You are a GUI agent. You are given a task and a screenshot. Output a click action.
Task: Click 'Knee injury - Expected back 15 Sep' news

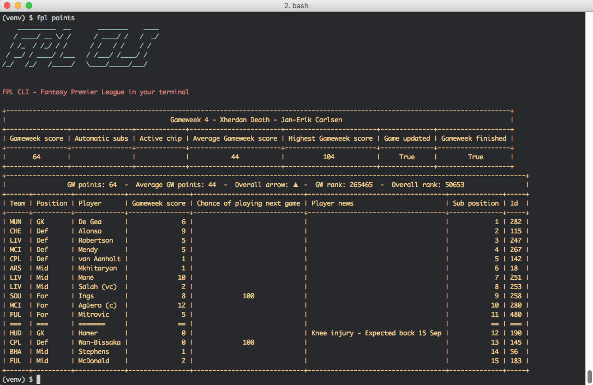[x=376, y=333]
